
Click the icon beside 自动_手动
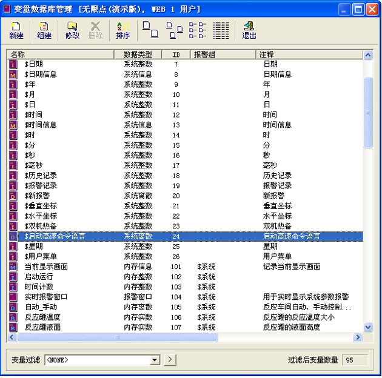coord(13,307)
